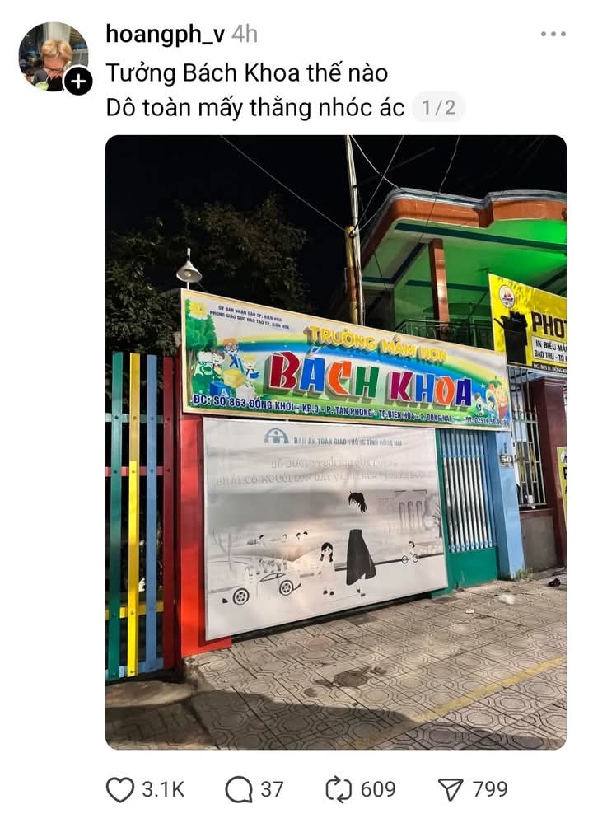The width and height of the screenshot is (593, 823).
Task: Open the hoangph_v profile picture
Action: tap(54, 57)
